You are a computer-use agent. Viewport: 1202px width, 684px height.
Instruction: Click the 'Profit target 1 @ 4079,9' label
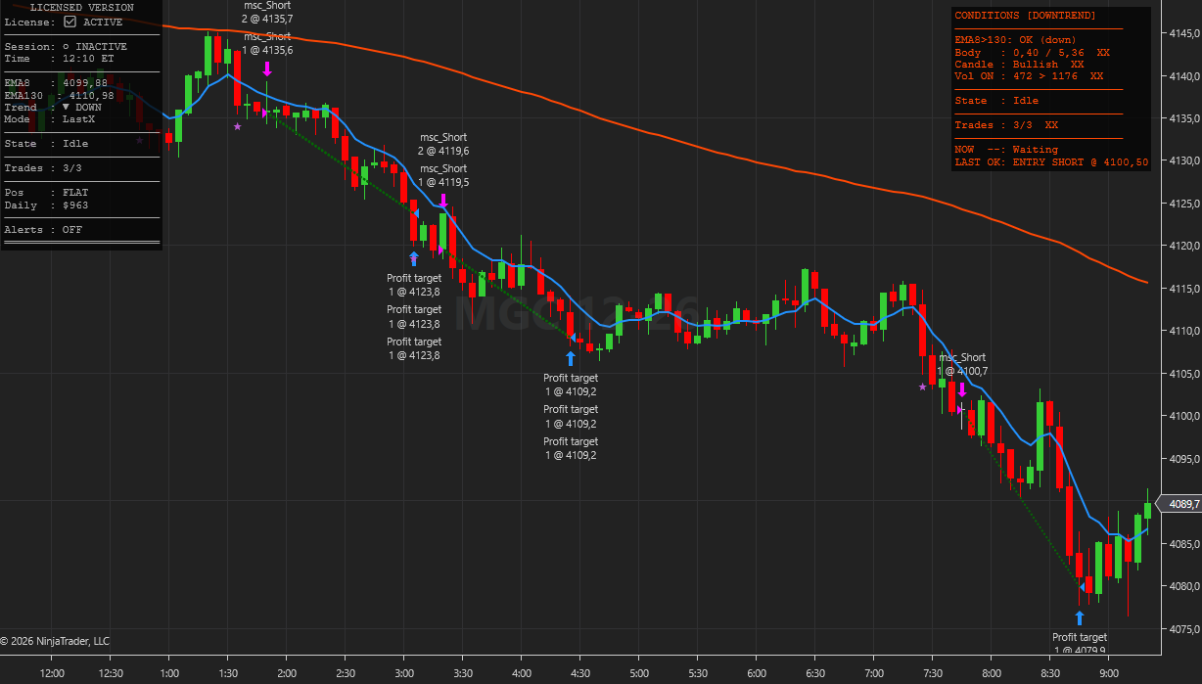click(x=1080, y=644)
